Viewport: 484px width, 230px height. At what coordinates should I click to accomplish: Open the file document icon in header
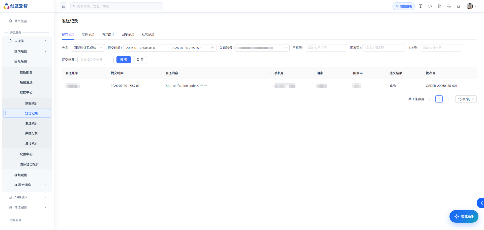439,6
